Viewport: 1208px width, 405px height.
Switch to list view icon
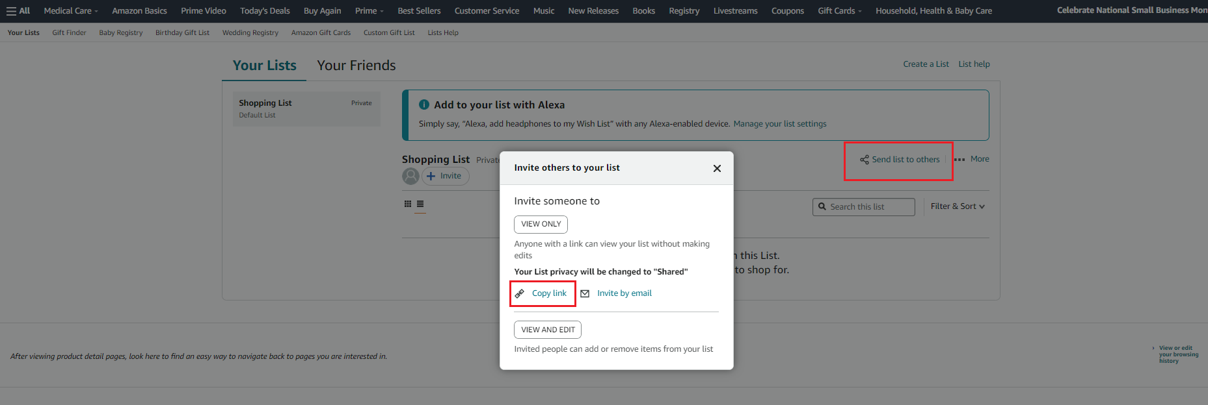pyautogui.click(x=420, y=204)
